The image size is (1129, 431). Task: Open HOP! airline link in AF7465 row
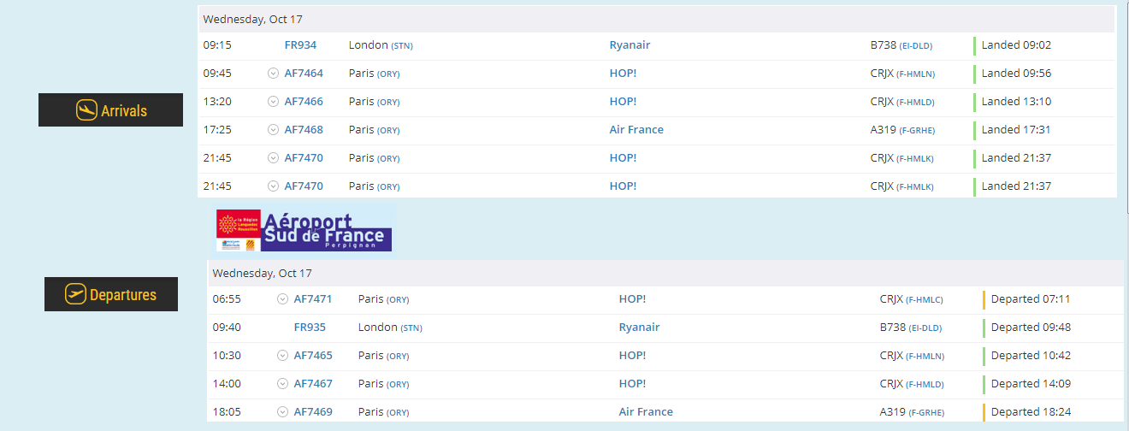point(633,356)
